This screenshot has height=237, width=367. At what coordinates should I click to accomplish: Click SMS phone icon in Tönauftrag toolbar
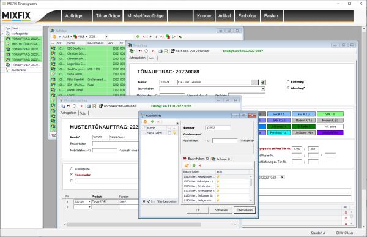(173, 51)
